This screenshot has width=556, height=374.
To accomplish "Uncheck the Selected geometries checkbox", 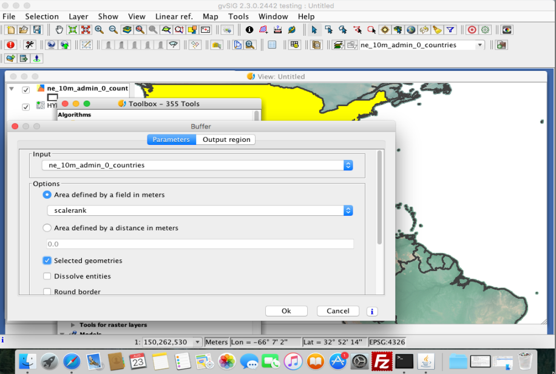I will 47,261.
